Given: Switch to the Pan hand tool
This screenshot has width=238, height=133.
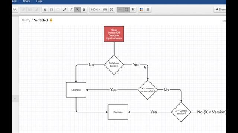Looking at the screenshot, I should [84, 10].
